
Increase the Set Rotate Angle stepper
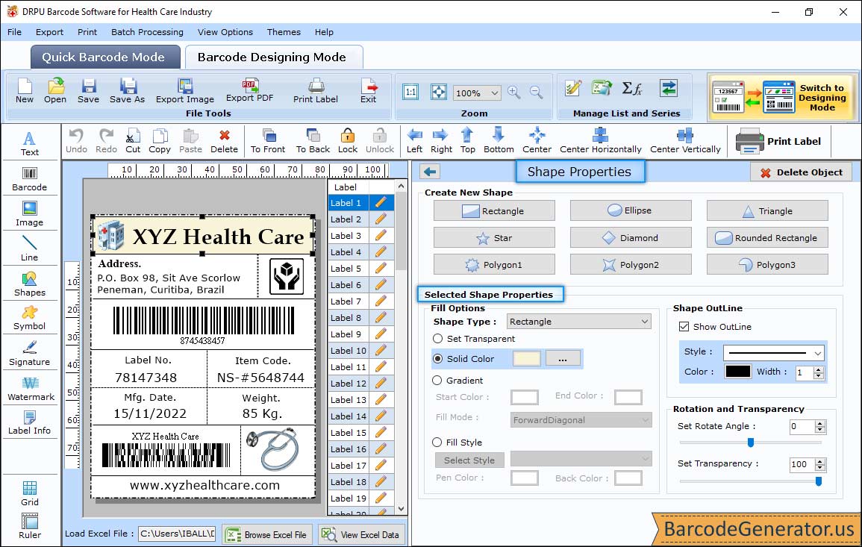(820, 423)
